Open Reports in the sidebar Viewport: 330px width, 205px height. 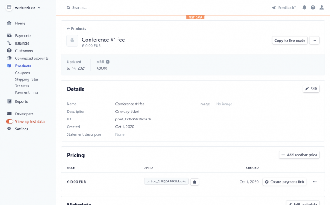(x=21, y=101)
